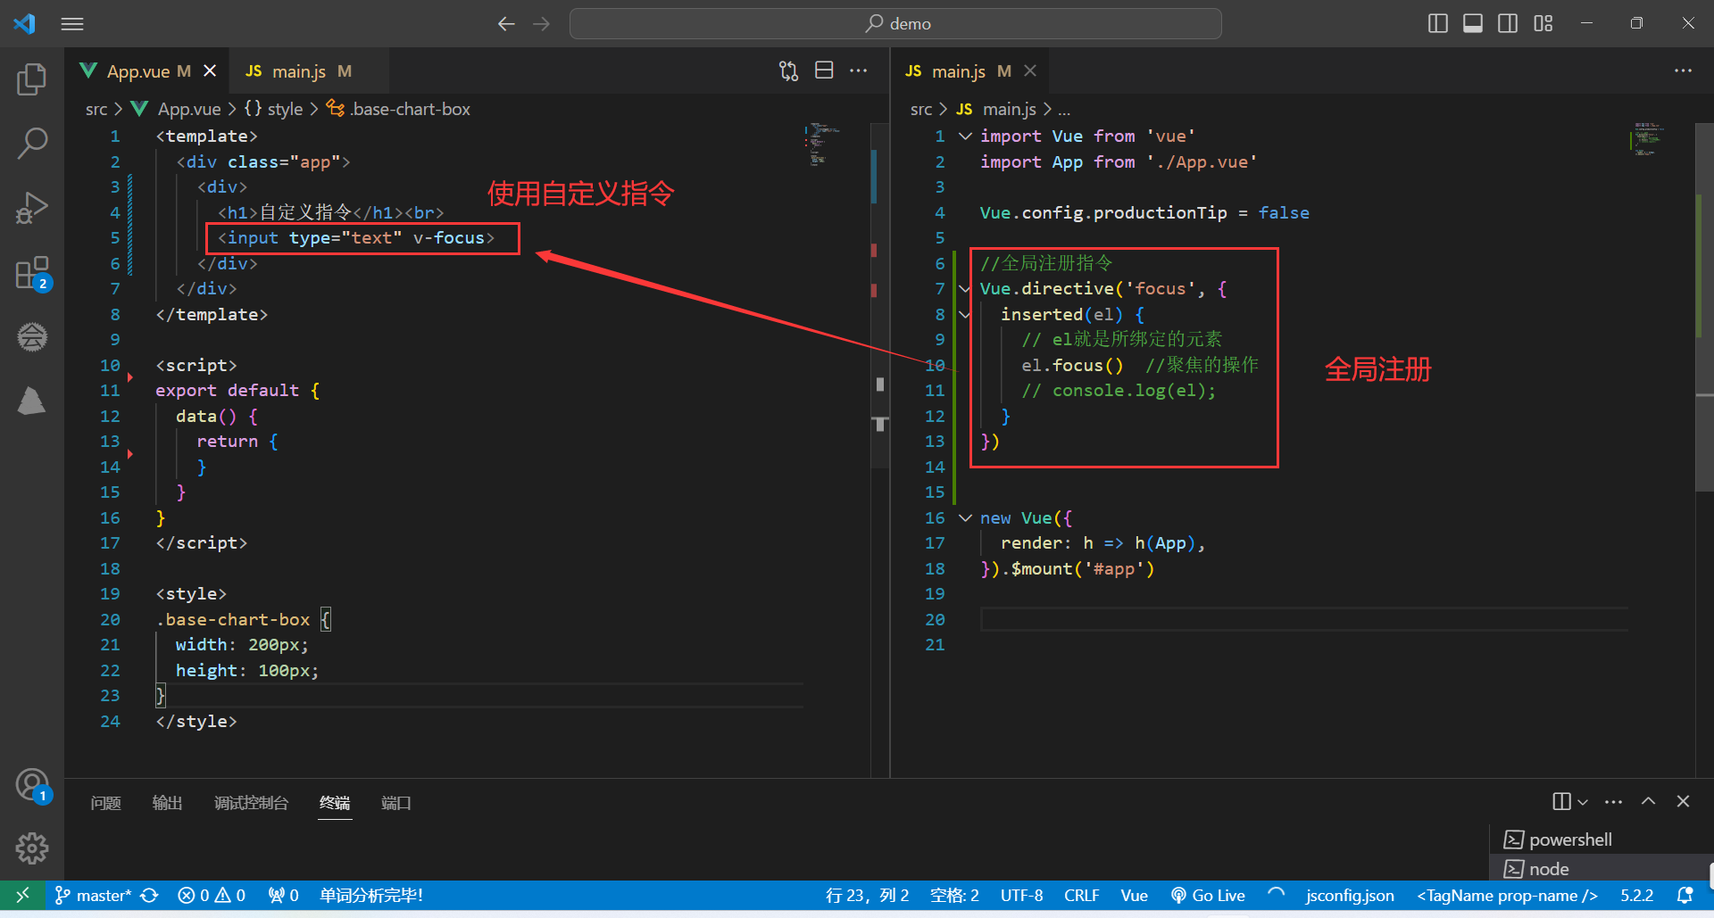
Task: Open terminal panel more actions ellipsis
Action: (x=1613, y=802)
